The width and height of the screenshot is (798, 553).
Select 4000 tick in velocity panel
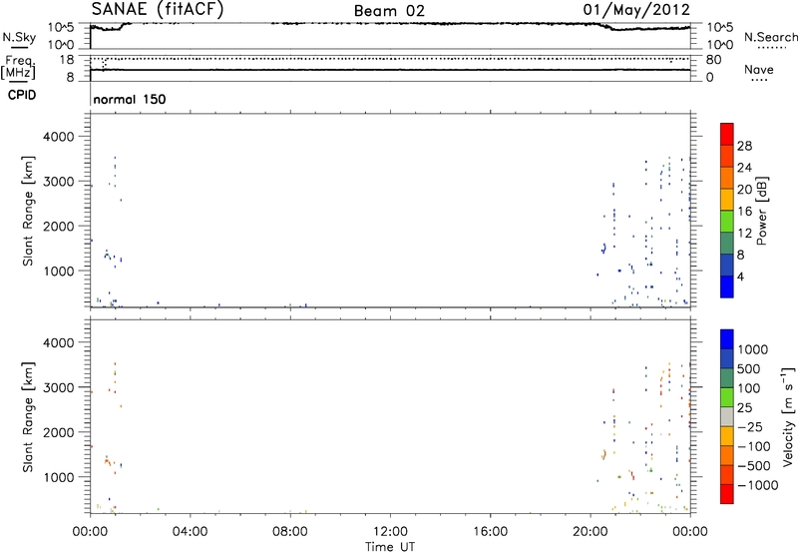click(x=58, y=342)
